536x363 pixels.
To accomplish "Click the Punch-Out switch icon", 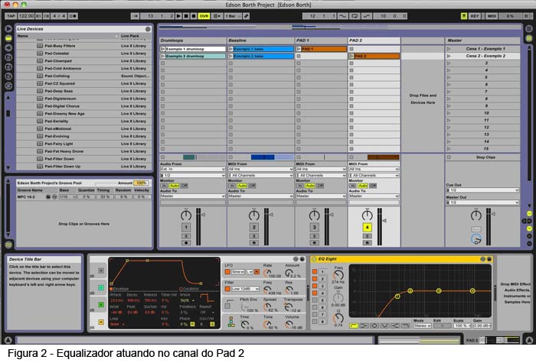I will point(367,16).
